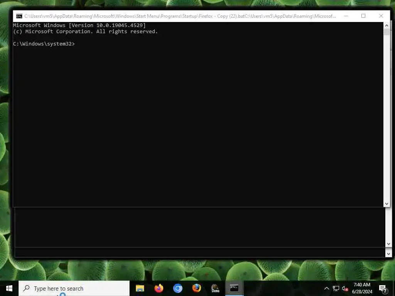Viewport: 395px width, 296px height.
Task: Click the front console's vertical scrollbar thumb
Action: coord(387,32)
